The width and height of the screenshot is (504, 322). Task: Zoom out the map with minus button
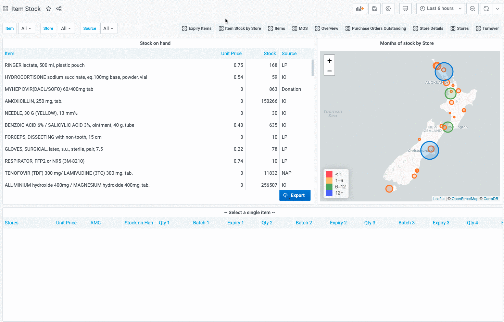[x=329, y=71]
